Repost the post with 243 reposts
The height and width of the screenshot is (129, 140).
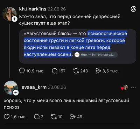[76, 71]
